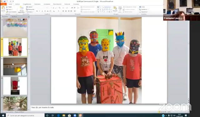Open the Transizioni ribbon tab
Viewport: 200px width, 117px height.
click(37, 4)
